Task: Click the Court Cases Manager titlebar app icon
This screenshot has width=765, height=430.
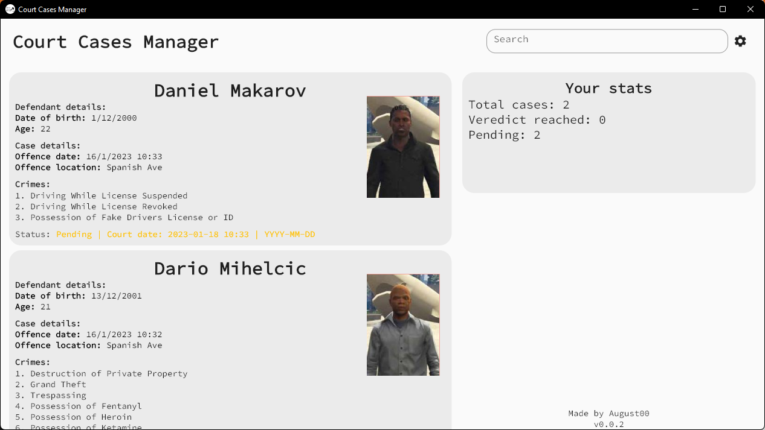Action: click(x=10, y=9)
